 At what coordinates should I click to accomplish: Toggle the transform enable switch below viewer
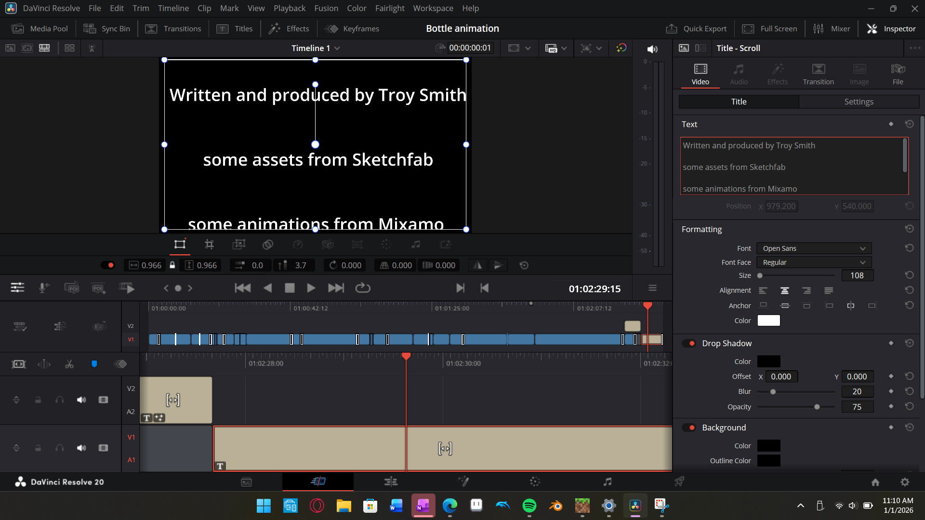[x=107, y=265]
